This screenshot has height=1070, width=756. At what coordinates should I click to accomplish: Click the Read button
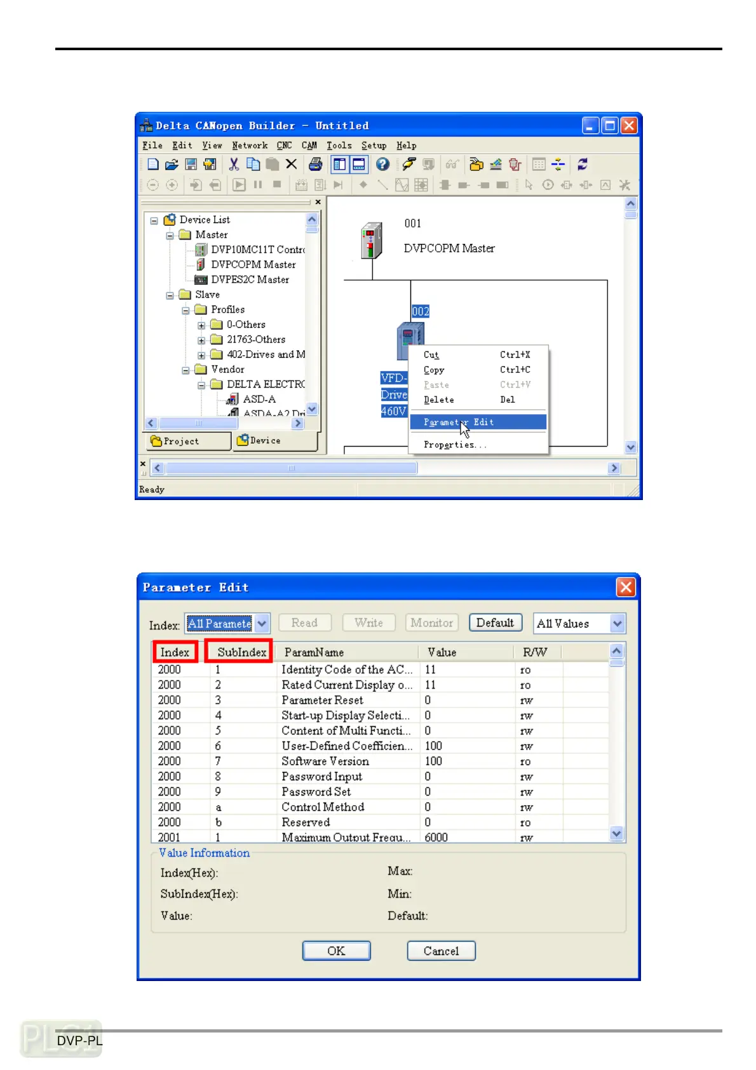click(304, 623)
